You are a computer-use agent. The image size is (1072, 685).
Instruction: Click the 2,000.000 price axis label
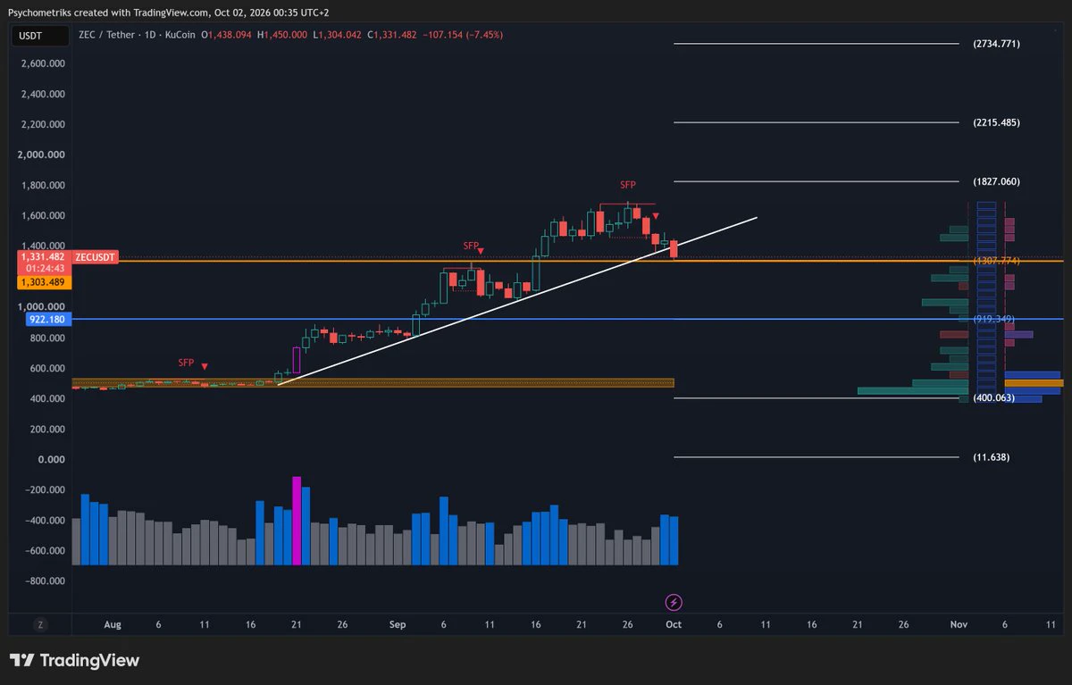42,155
